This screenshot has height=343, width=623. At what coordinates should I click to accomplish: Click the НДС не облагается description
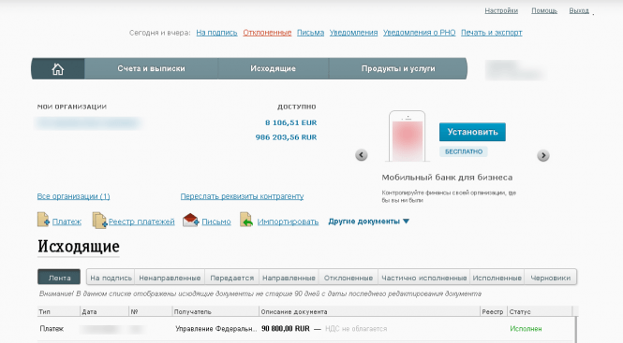[356, 329]
